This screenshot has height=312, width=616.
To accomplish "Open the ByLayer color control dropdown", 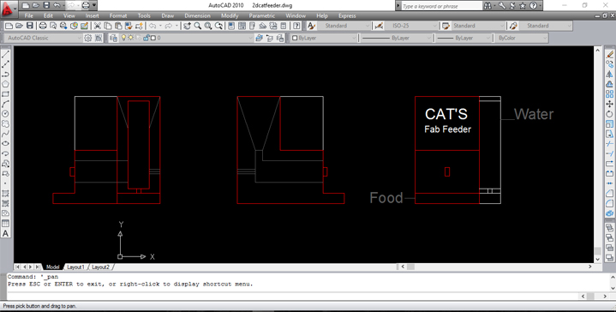I will pyautogui.click(x=324, y=38).
